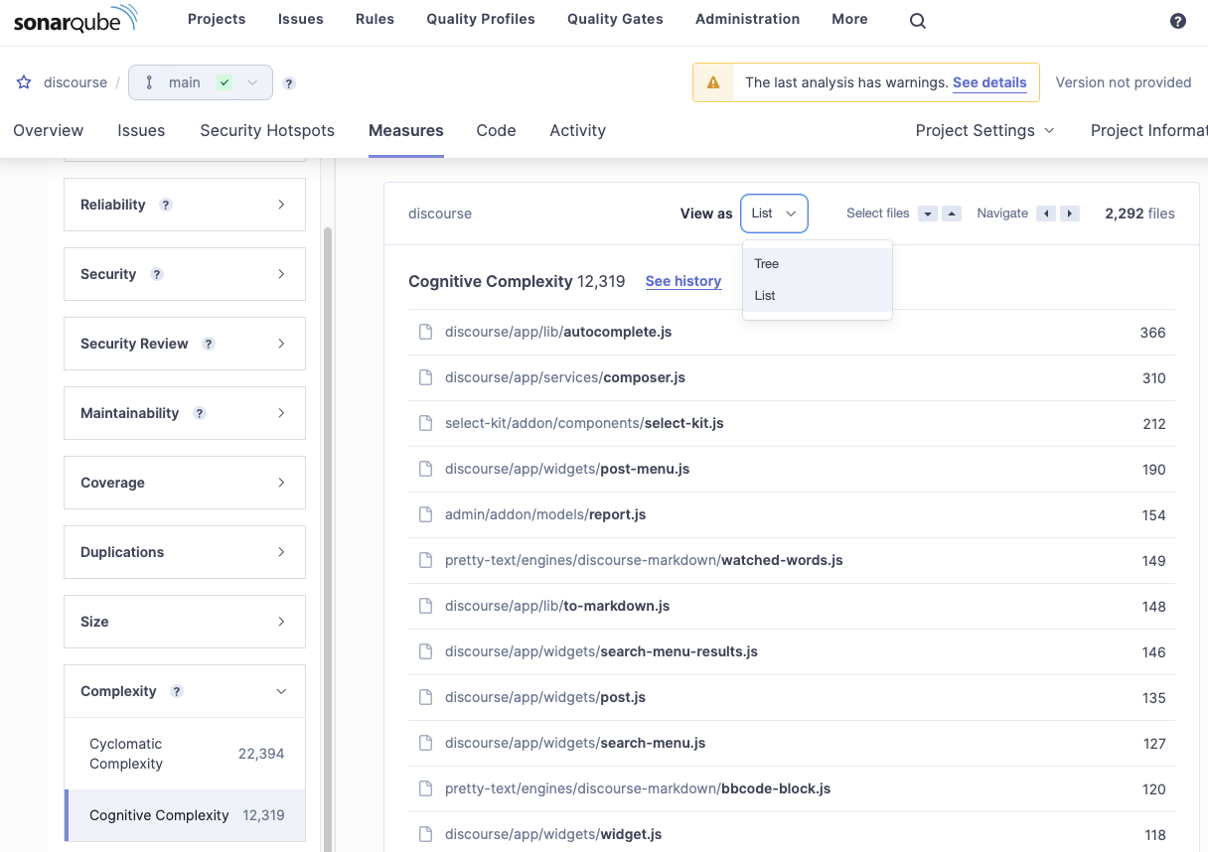Open the Administration menu
This screenshot has height=852, width=1208.
747,19
